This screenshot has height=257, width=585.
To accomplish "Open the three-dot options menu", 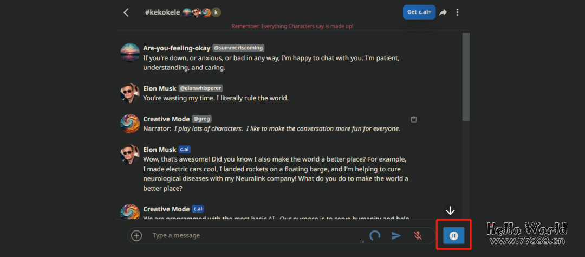I will 458,12.
